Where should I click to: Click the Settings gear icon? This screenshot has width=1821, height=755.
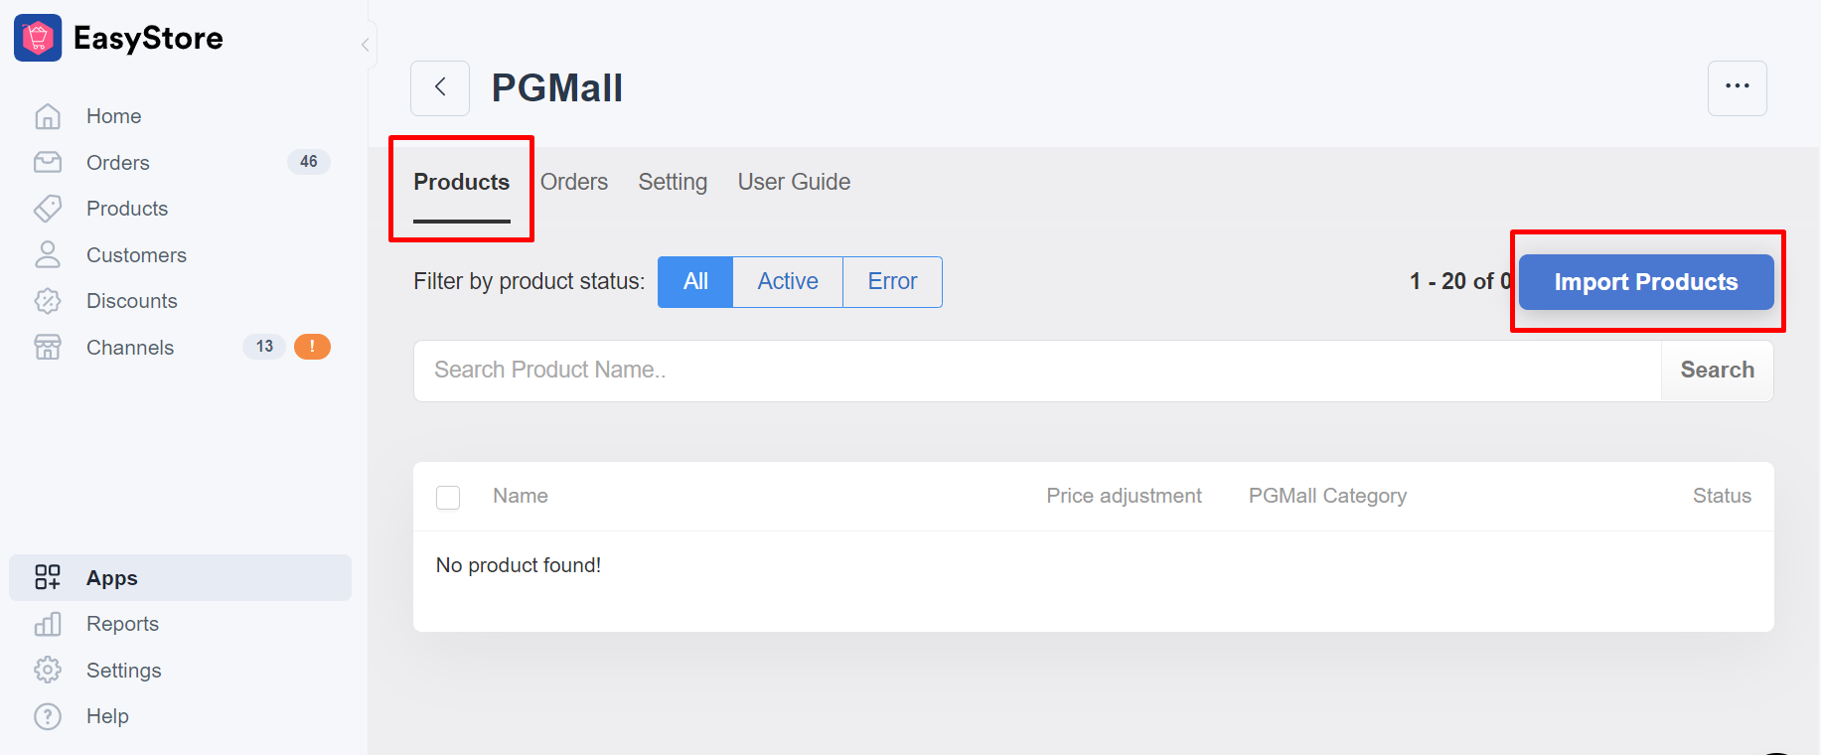click(x=48, y=670)
